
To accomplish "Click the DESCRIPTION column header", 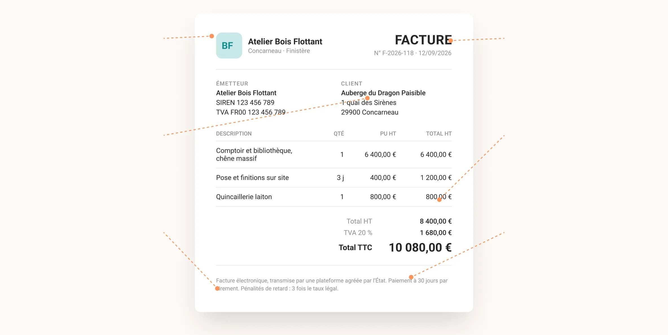I will 234,134.
